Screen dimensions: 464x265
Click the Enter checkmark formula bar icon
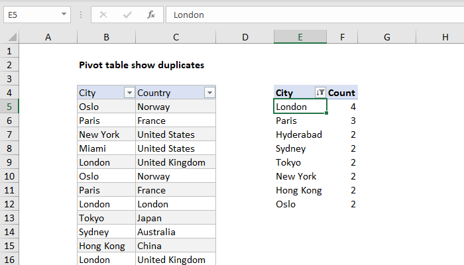(127, 15)
